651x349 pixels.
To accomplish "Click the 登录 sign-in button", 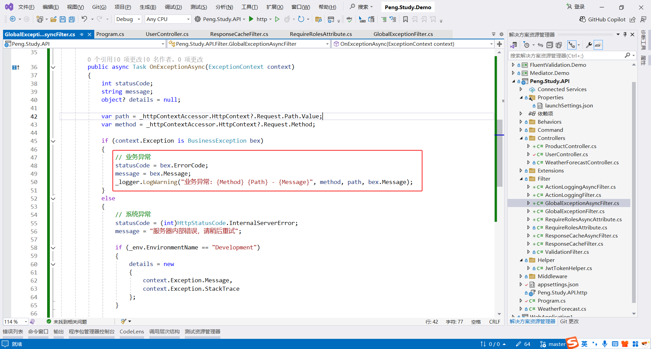I will pyautogui.click(x=575, y=7).
